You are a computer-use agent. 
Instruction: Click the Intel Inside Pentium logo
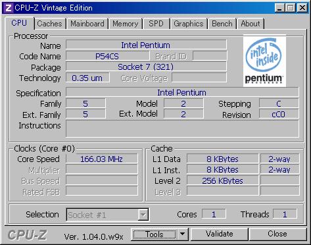264,61
